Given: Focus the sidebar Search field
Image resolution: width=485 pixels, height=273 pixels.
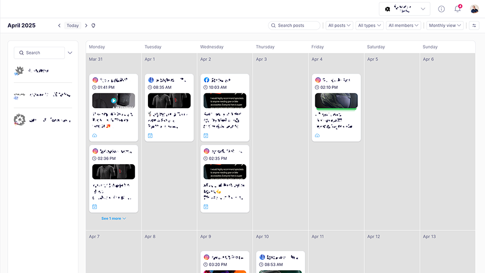Looking at the screenshot, I should click(x=39, y=52).
